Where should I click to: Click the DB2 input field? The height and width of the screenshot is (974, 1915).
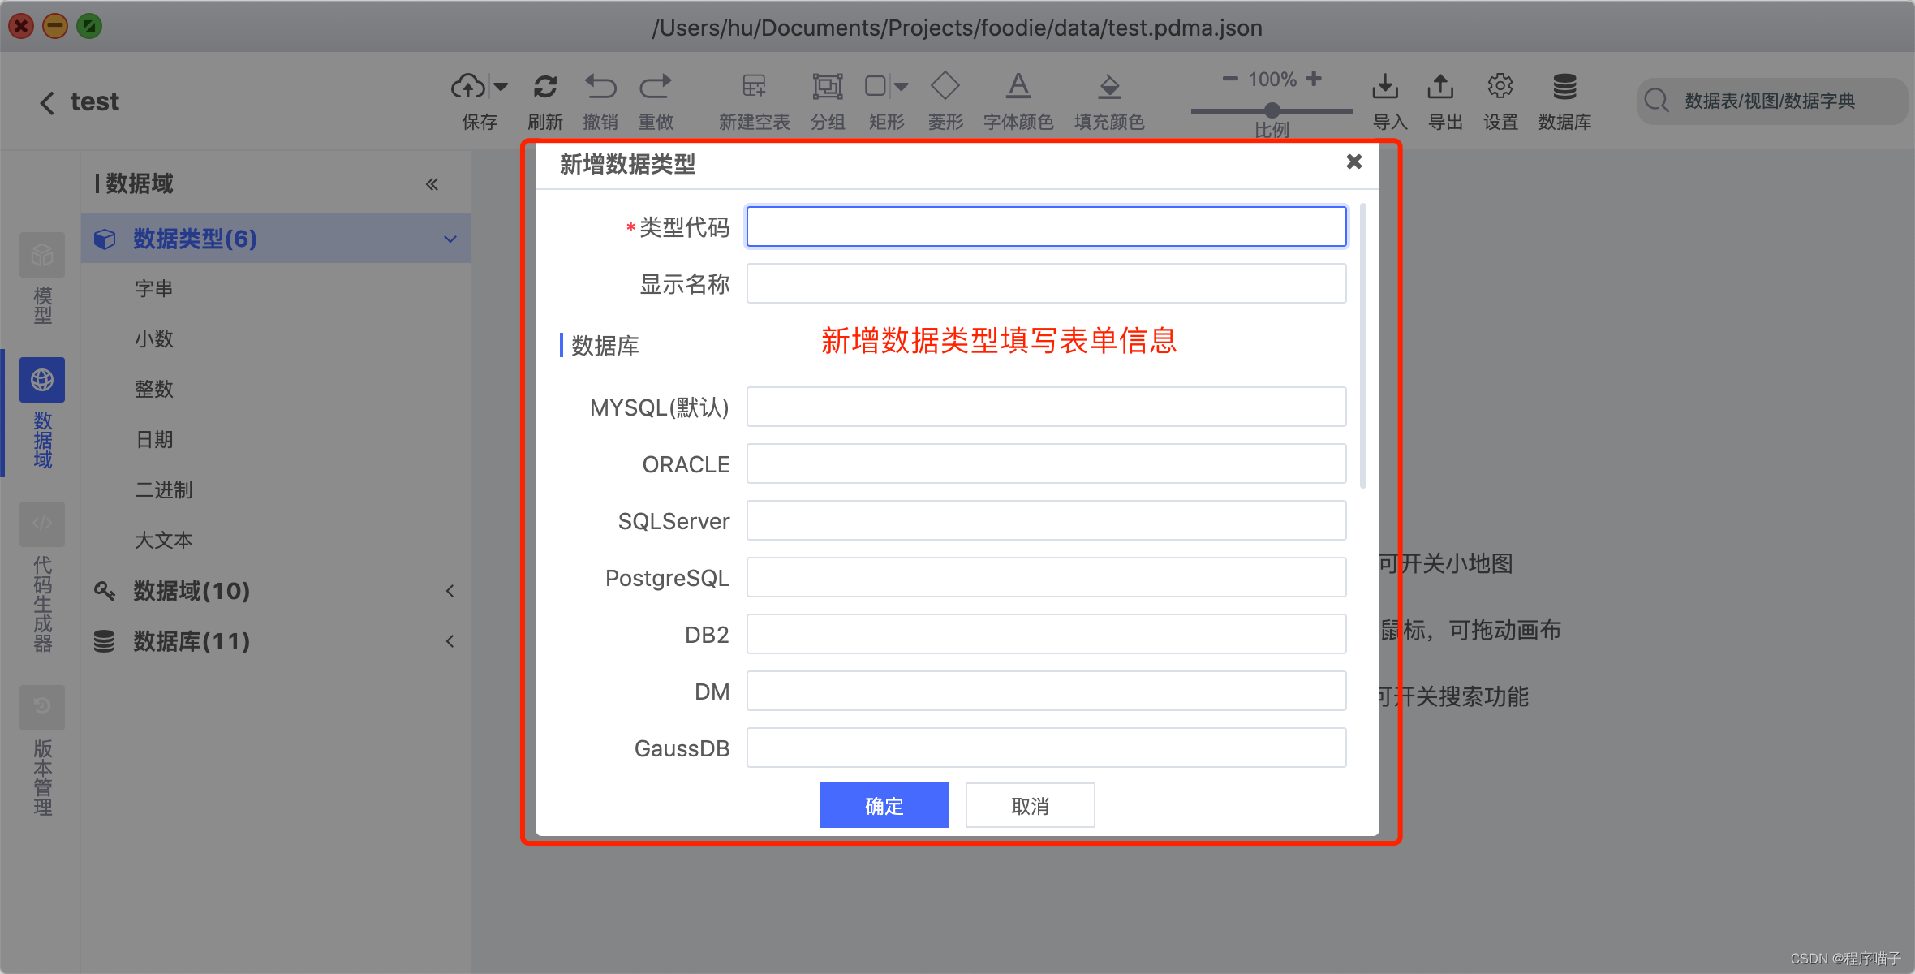point(1046,634)
